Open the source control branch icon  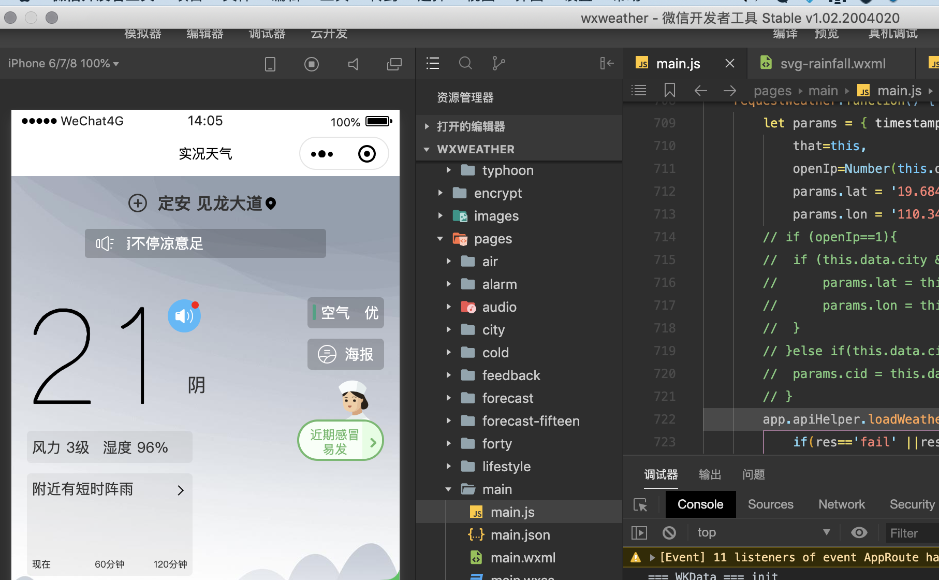(498, 63)
